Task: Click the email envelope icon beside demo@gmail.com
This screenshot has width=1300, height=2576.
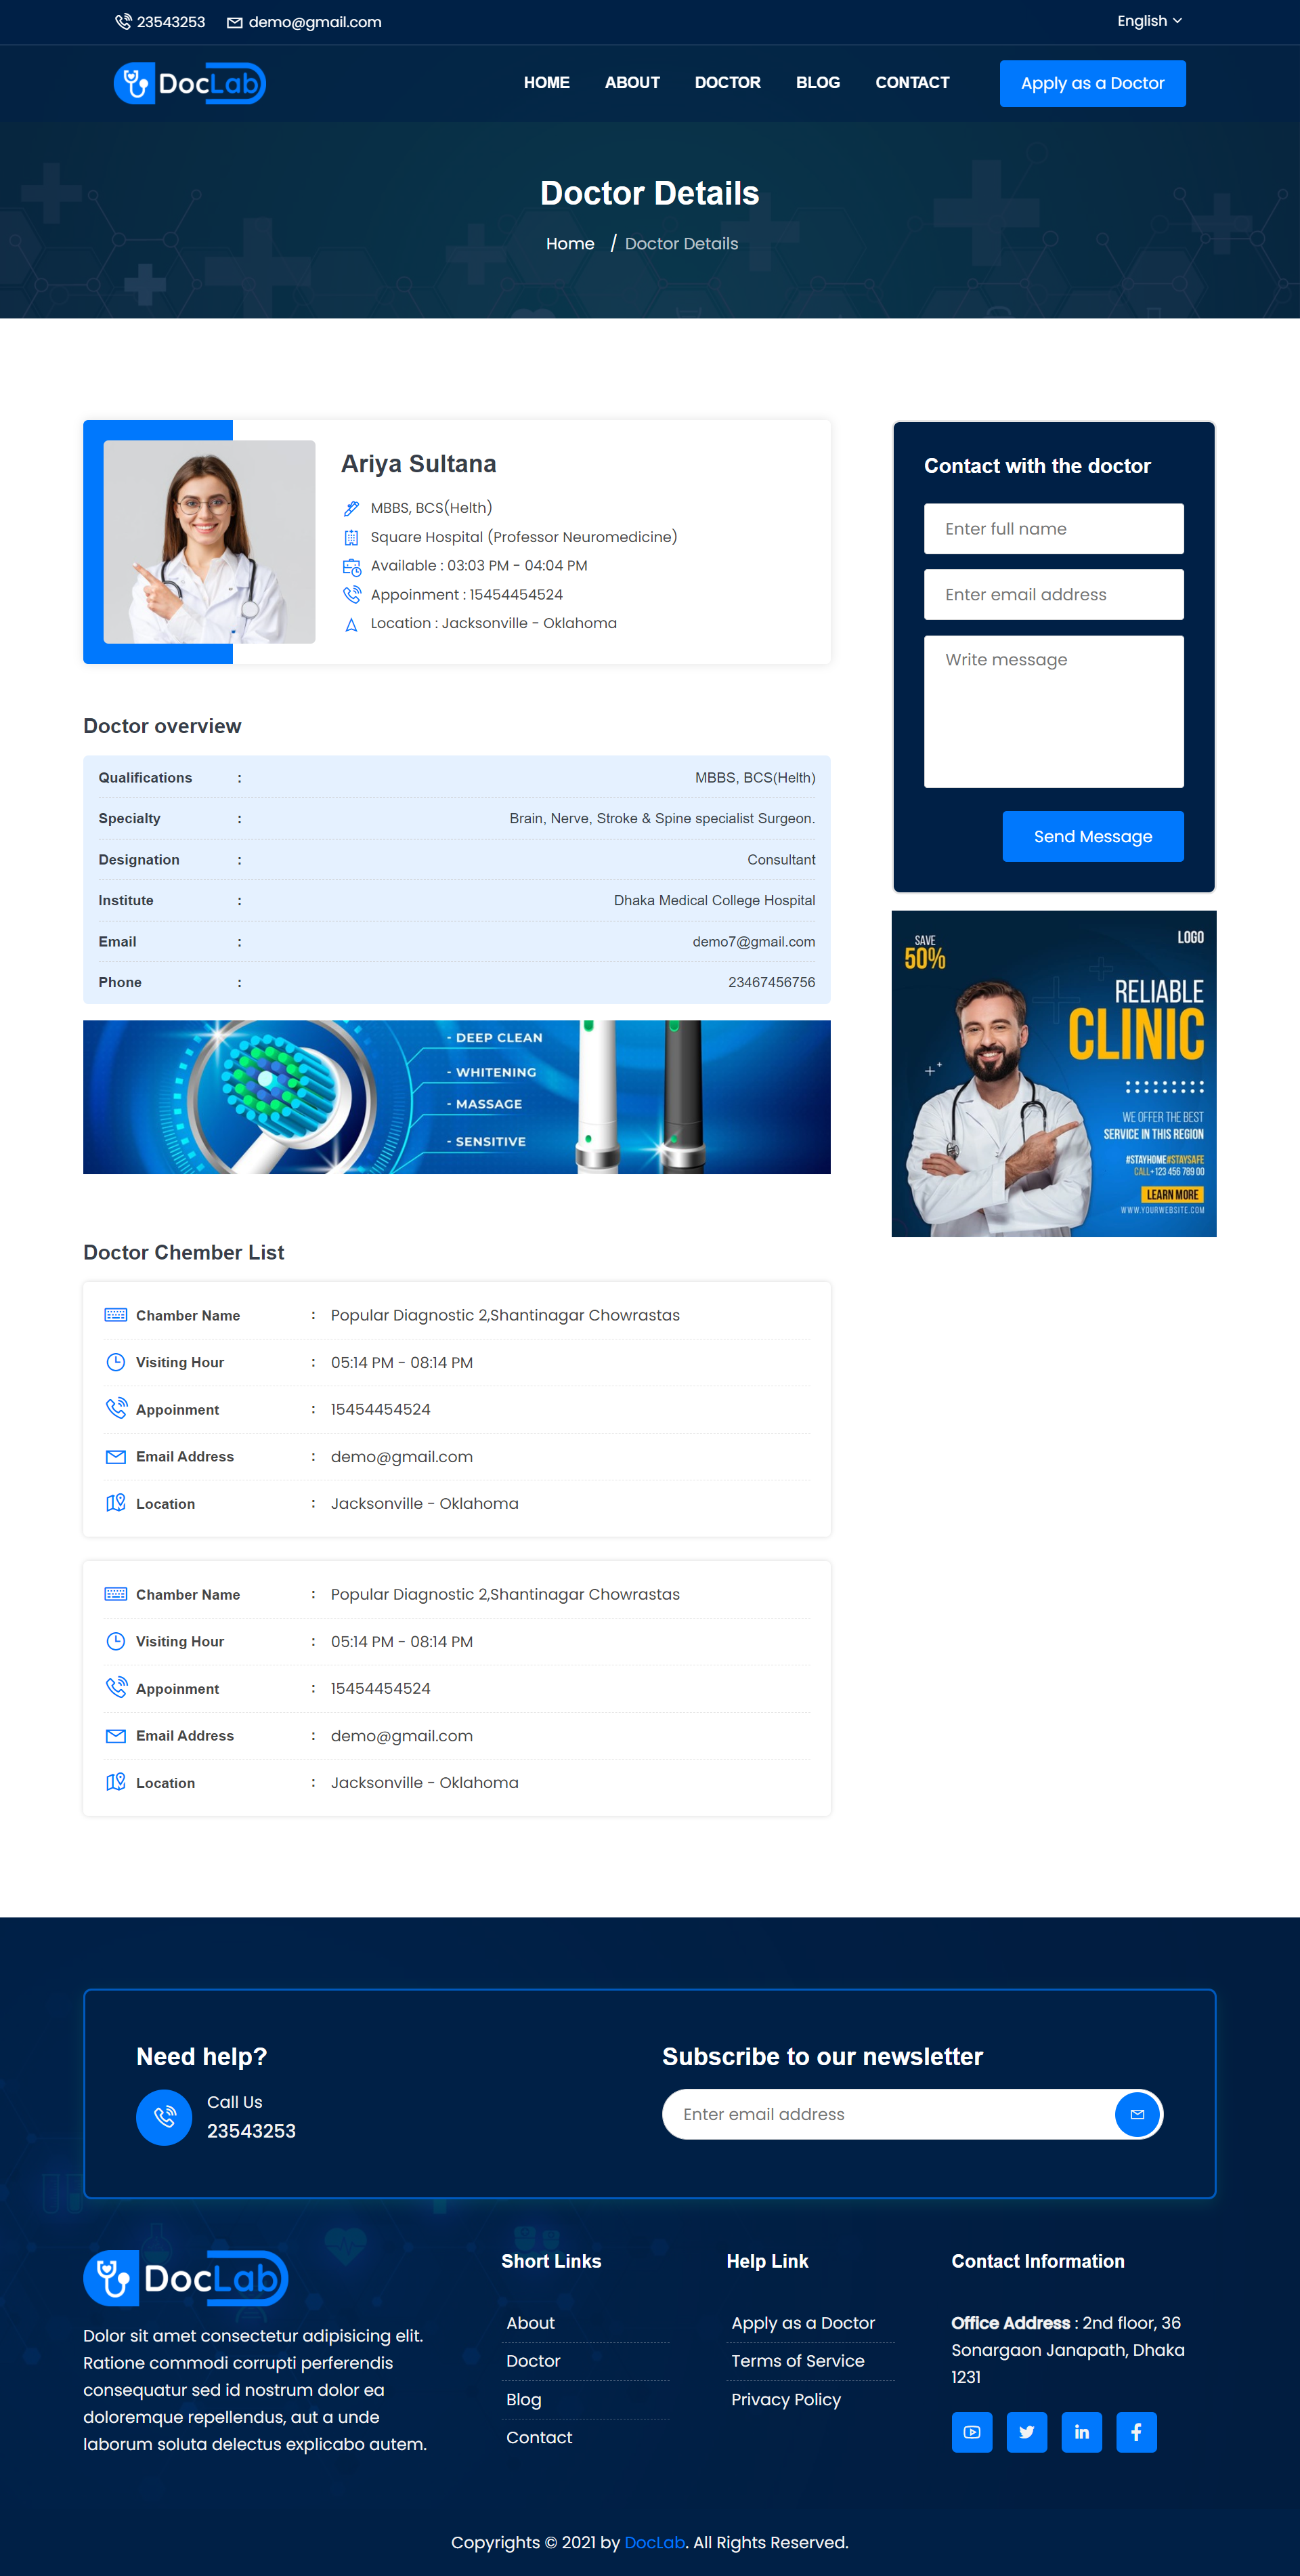Action: [x=235, y=21]
